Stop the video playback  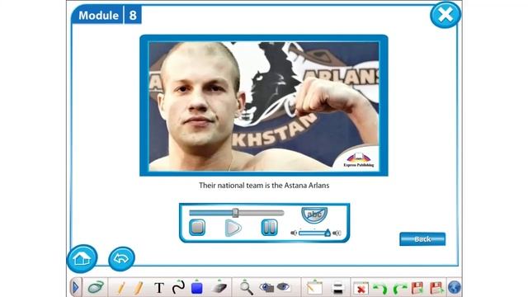[197, 228]
